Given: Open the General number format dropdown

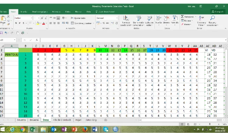Looking at the screenshot, I should [x=117, y=18].
